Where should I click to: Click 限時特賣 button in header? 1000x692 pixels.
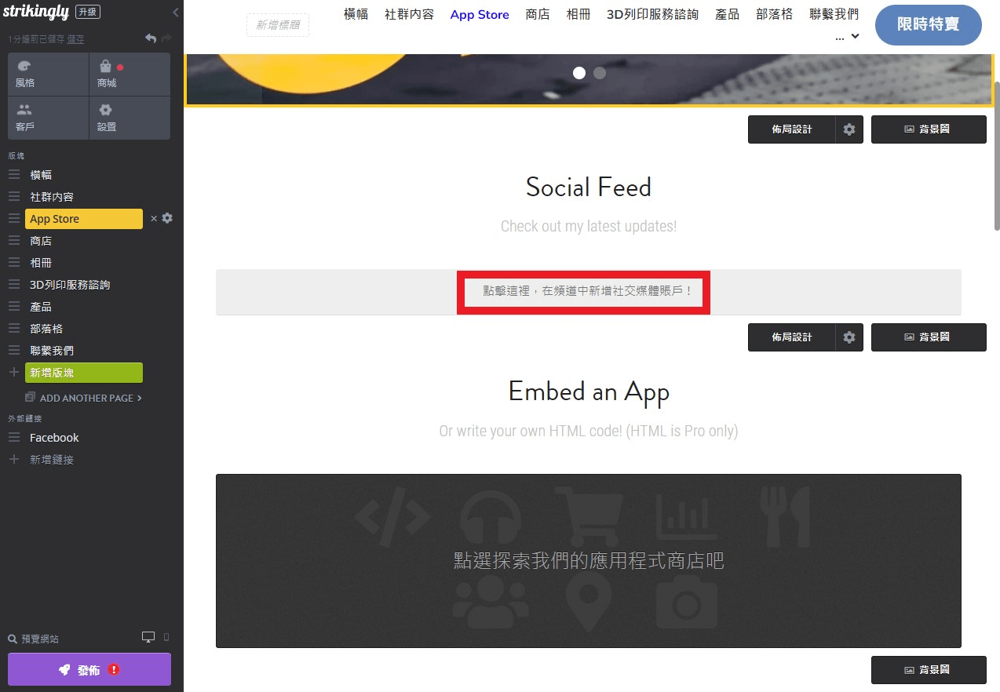[928, 24]
